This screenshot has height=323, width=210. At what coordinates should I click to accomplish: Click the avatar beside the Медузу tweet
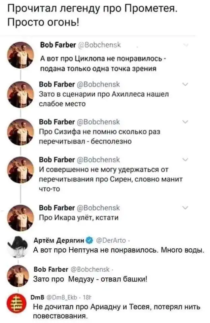21,275
